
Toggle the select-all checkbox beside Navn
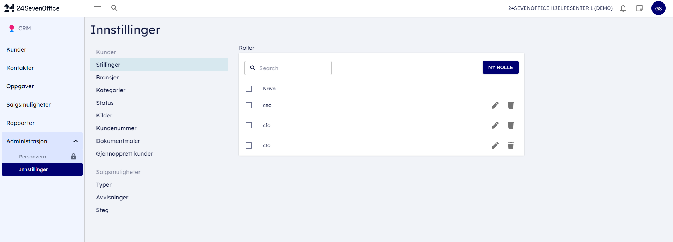pyautogui.click(x=249, y=89)
